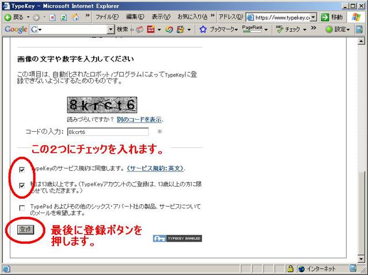Refresh the page with the green arrows icon
Image resolution: width=368 pixels, height=275 pixels.
pos(63,18)
